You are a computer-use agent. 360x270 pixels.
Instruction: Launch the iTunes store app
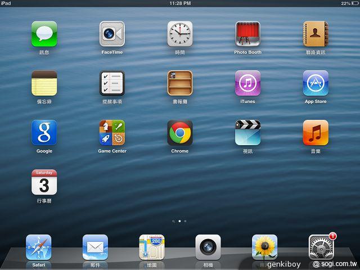[x=247, y=83]
